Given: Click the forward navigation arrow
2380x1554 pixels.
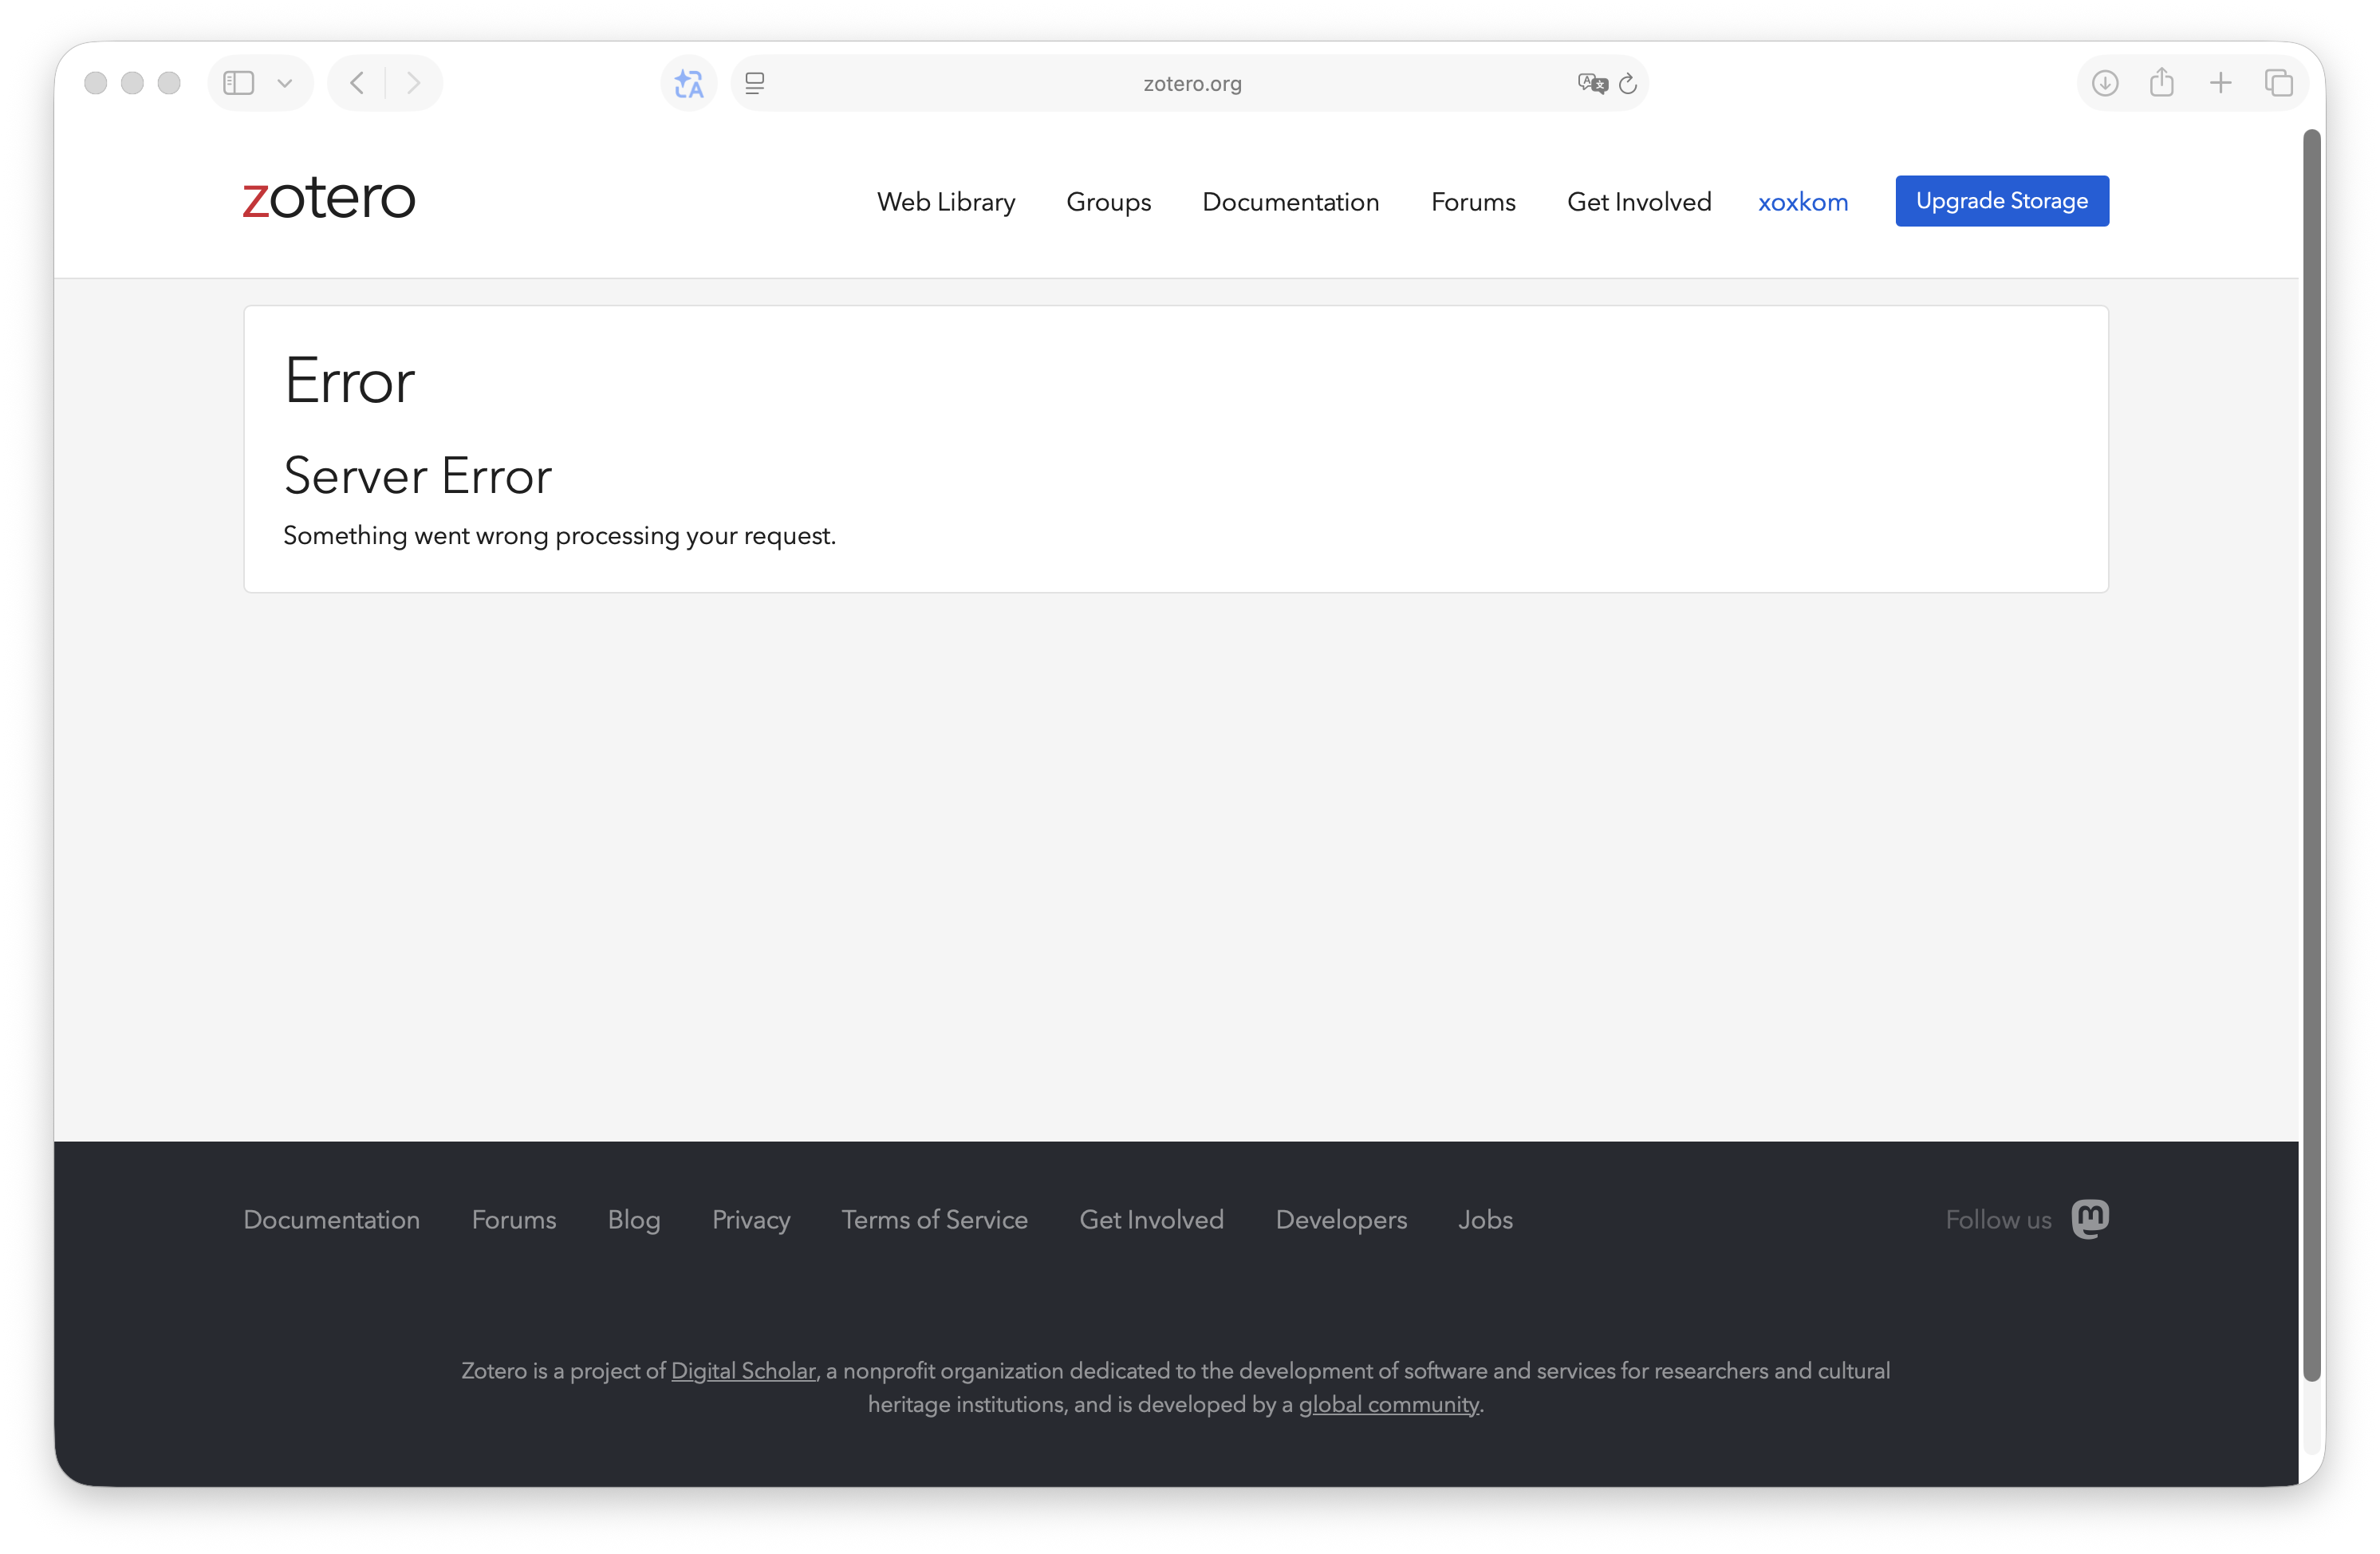Looking at the screenshot, I should click(413, 83).
